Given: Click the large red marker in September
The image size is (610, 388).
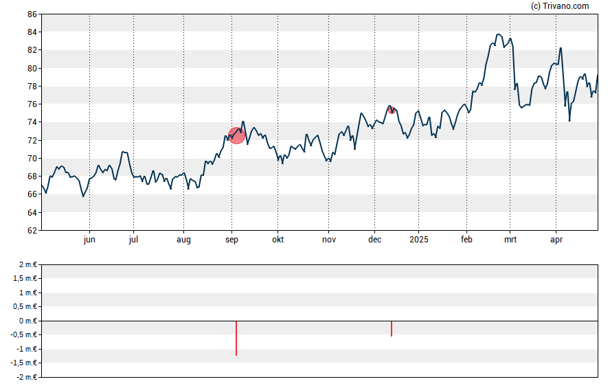Looking at the screenshot, I should [236, 135].
